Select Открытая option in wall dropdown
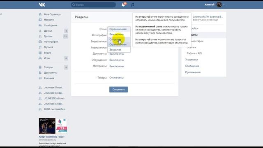This screenshot has height=148, width=263. coord(119,39)
